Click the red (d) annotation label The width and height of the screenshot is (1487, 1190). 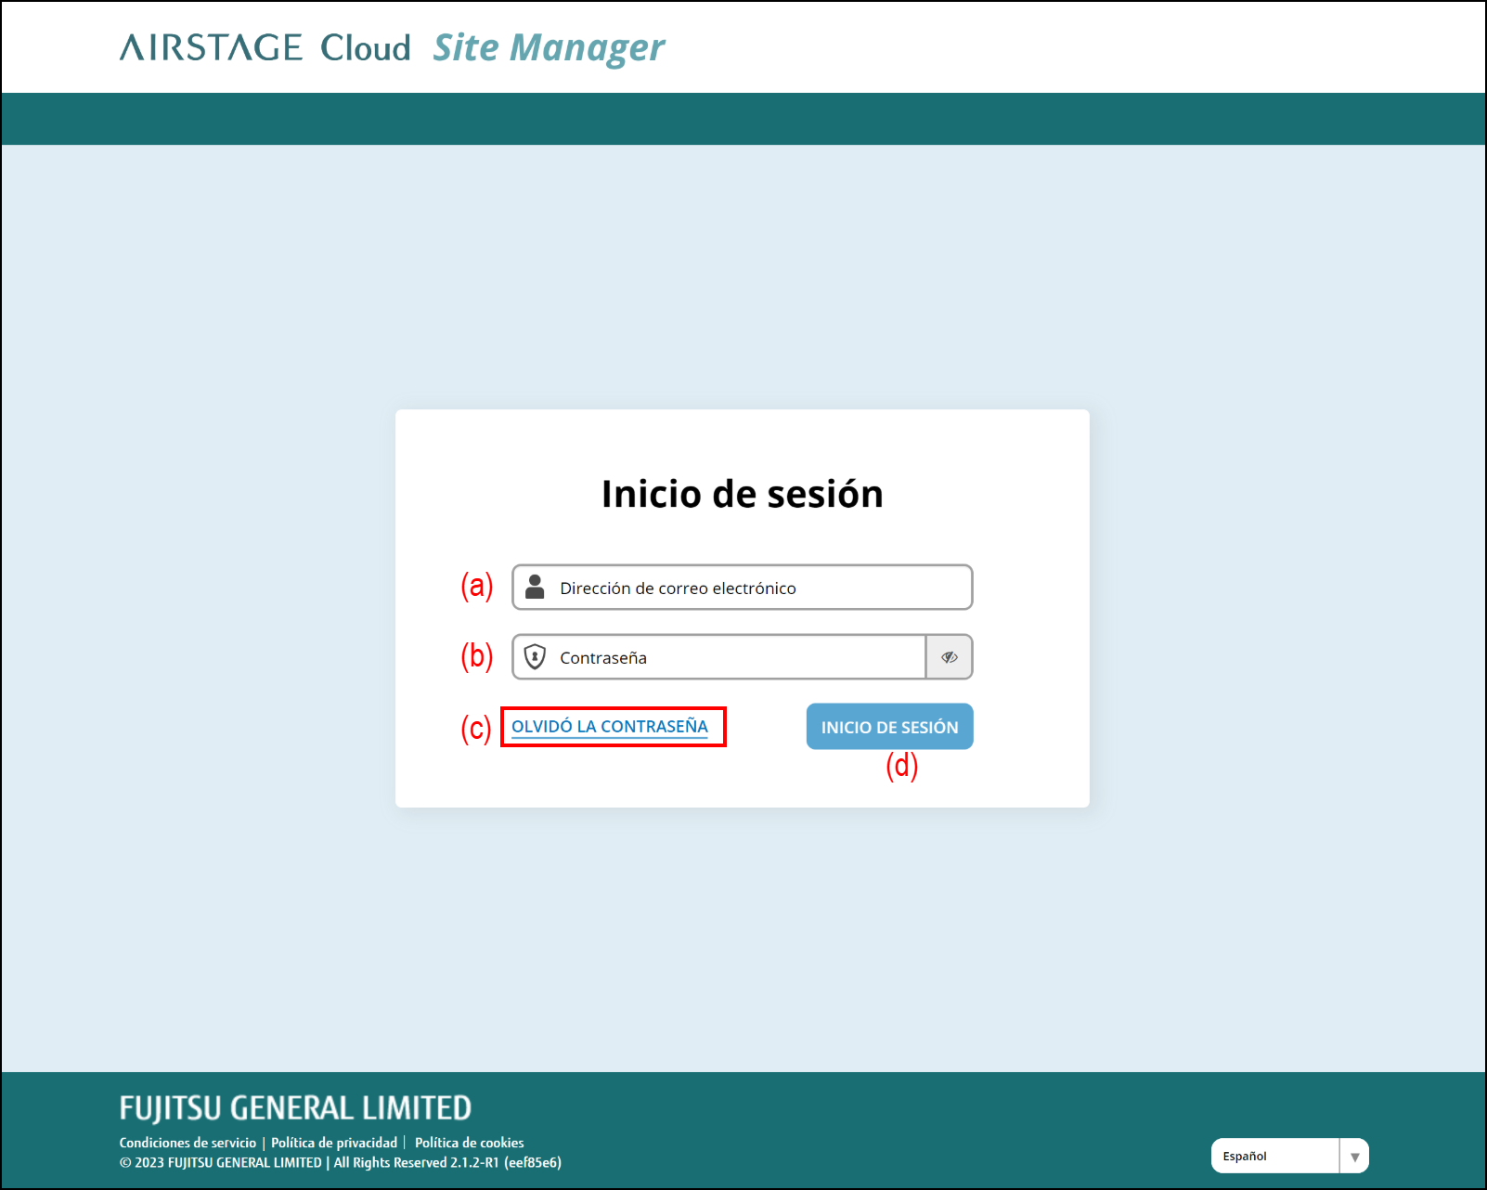coord(901,766)
